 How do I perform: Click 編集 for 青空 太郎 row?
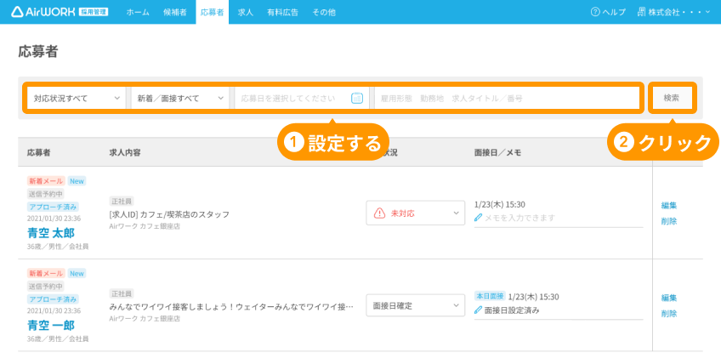669,206
